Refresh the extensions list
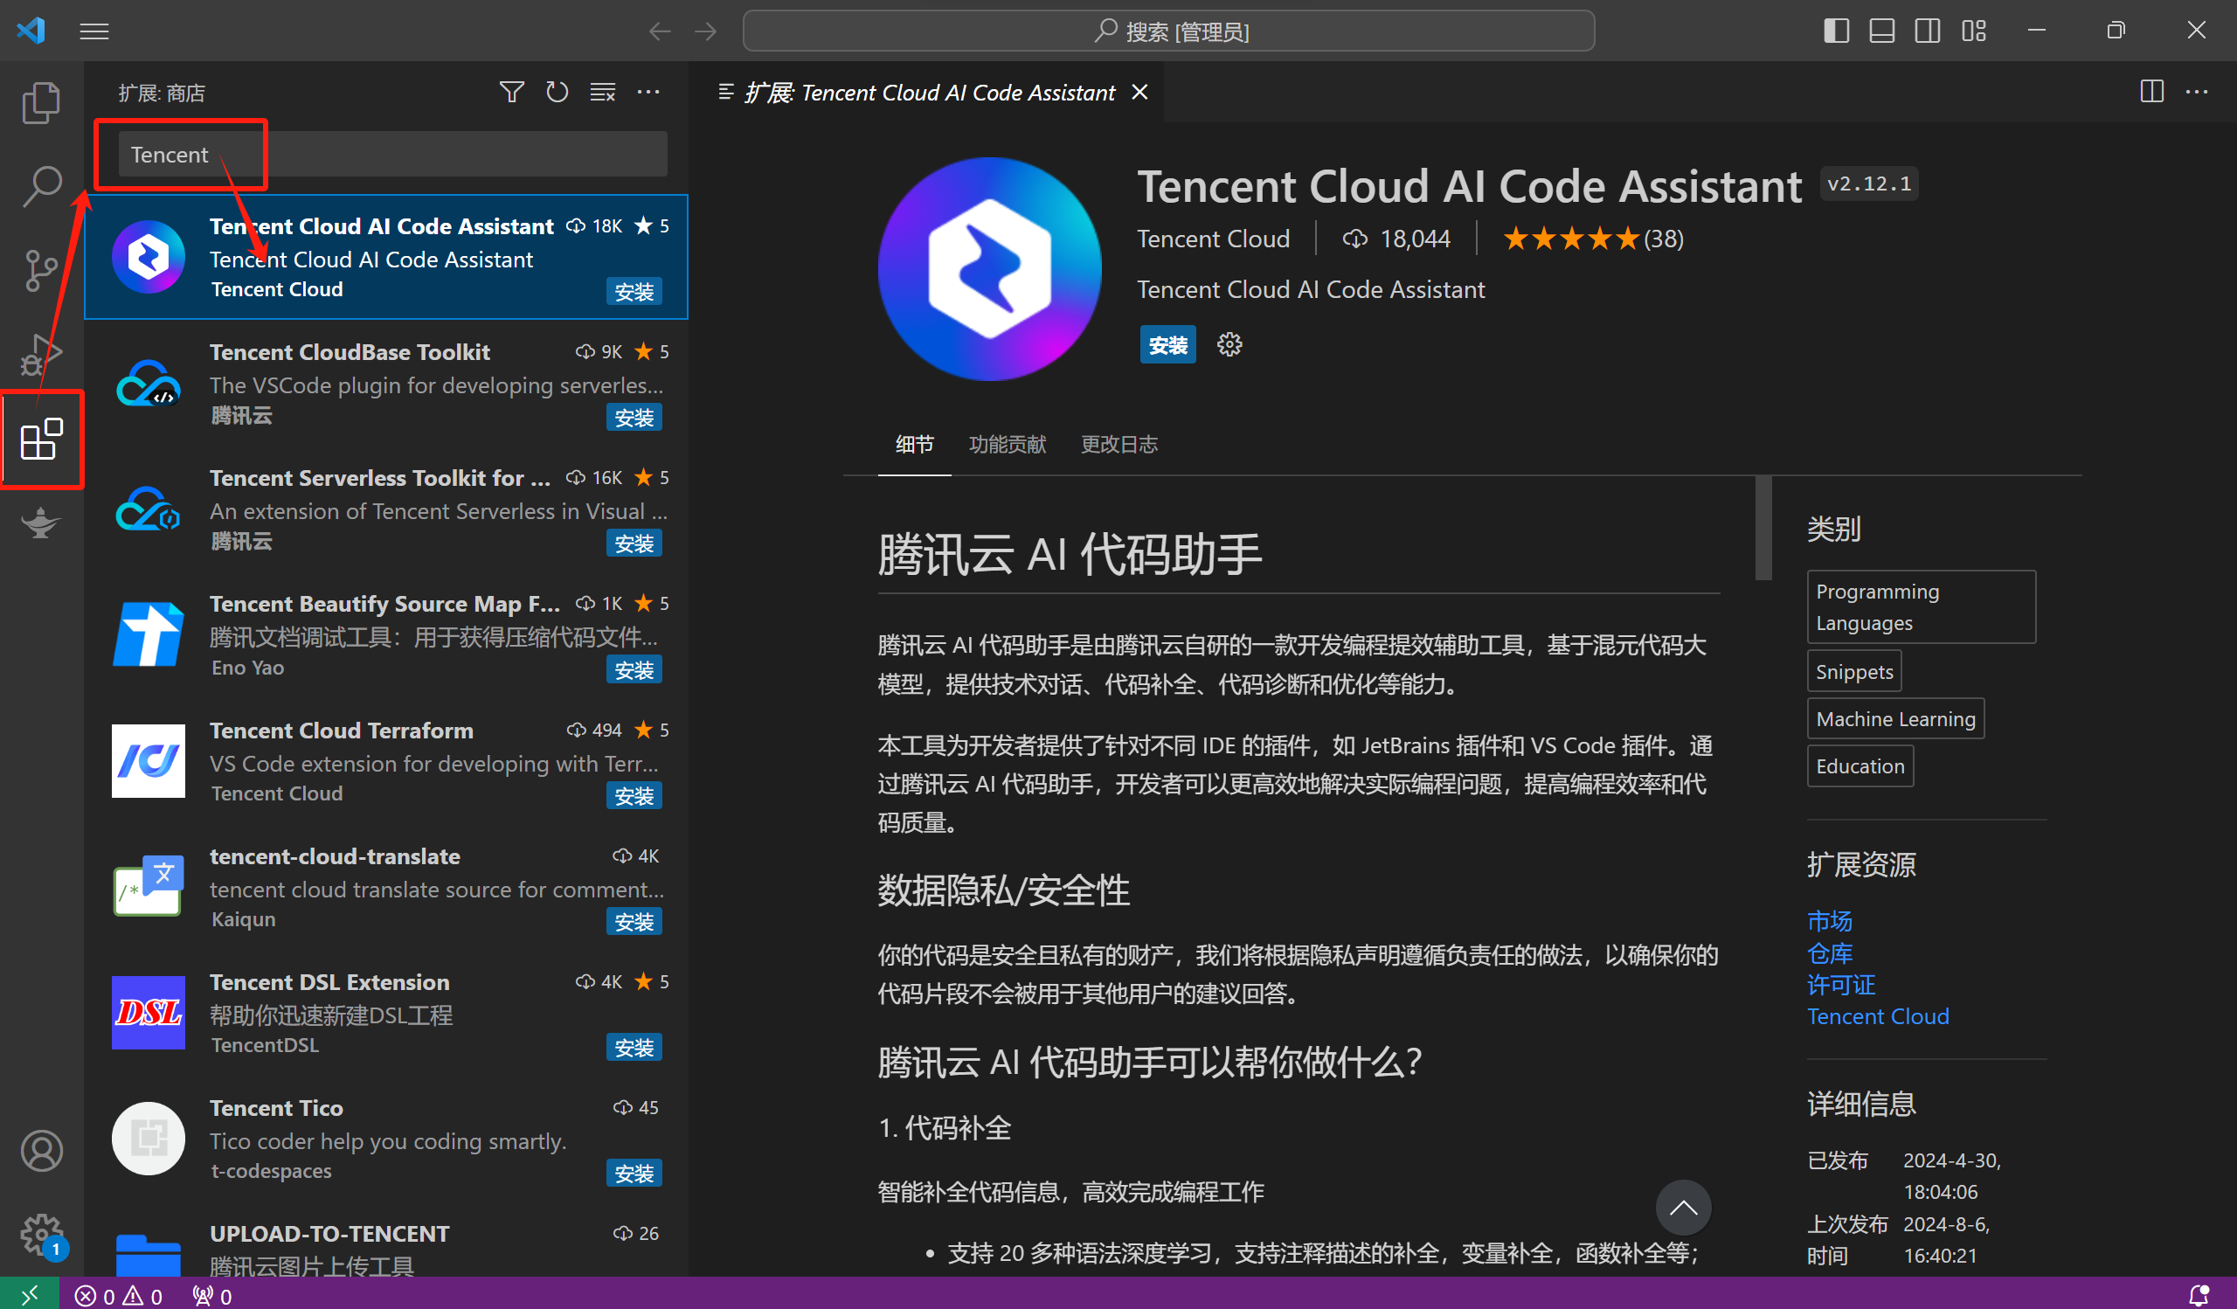 coord(557,93)
